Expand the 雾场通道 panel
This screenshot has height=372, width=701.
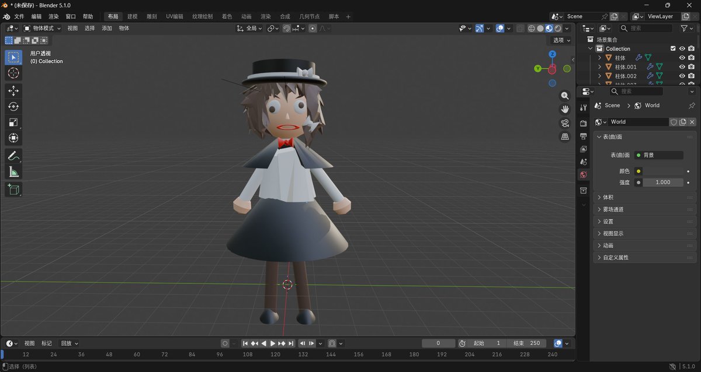click(x=645, y=209)
